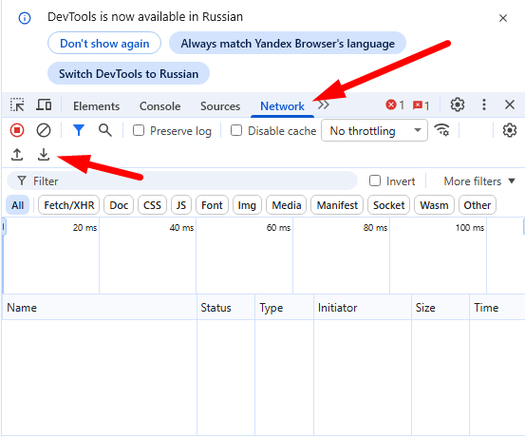Filter requests by Font
Image resolution: width=525 pixels, height=437 pixels.
point(212,205)
